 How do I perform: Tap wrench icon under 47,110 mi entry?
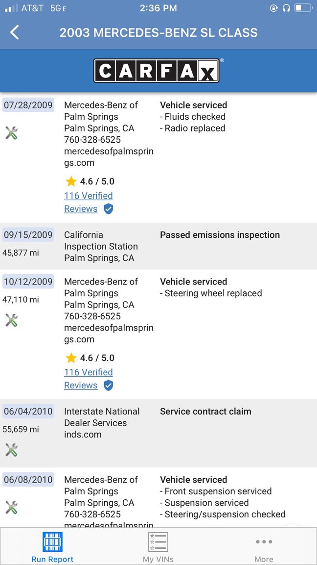click(12, 320)
